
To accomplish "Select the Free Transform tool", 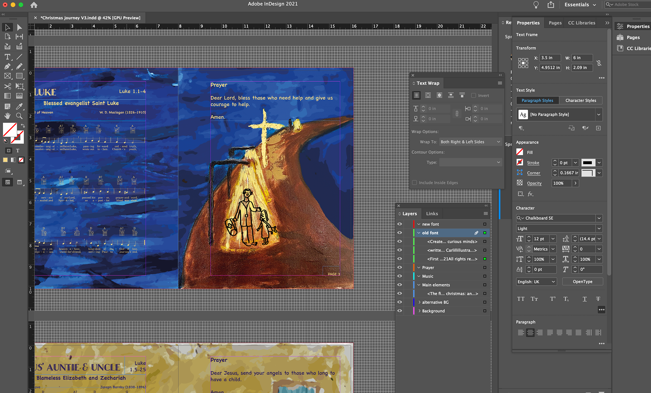I will click(19, 86).
